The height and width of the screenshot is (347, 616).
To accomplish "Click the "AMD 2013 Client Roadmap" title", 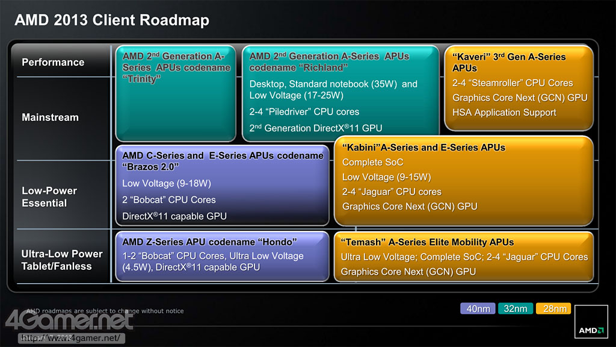I will click(112, 20).
